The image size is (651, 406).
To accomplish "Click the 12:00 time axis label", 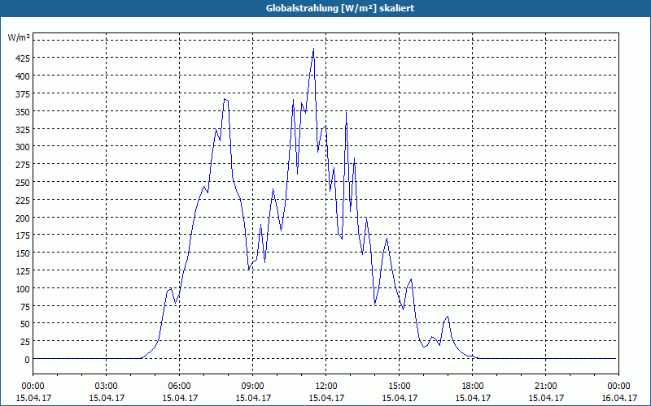I will point(326,387).
